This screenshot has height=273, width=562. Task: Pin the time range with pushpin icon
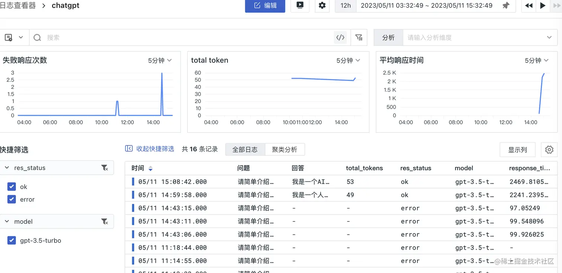[x=506, y=6]
